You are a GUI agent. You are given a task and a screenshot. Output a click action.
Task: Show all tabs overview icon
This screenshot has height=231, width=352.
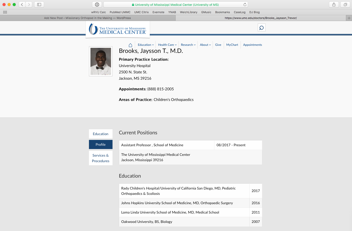[345, 5]
